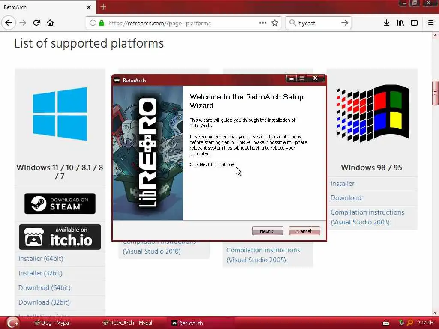This screenshot has height=329, width=439.
Task: Close the RetroArch browser tab
Action: click(88, 7)
